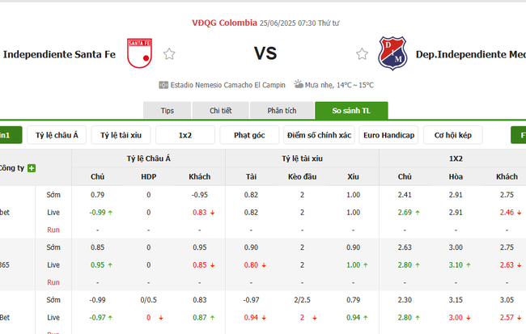Screen dimensions: 526x334
Task: Click the Cơ hội kép button
Action: click(452, 135)
